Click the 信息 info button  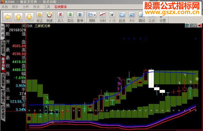point(193,25)
